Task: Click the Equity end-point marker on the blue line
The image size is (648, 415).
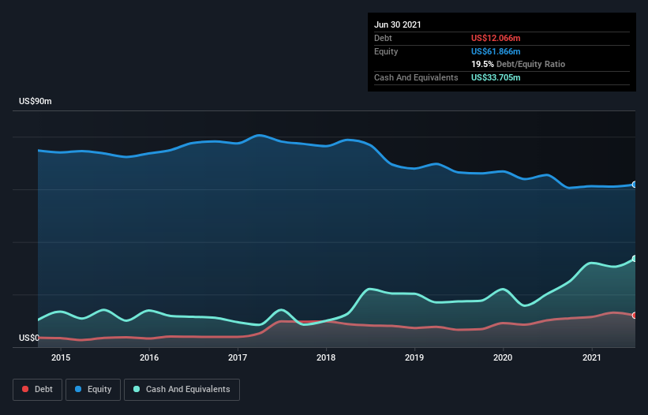Action: (635, 185)
